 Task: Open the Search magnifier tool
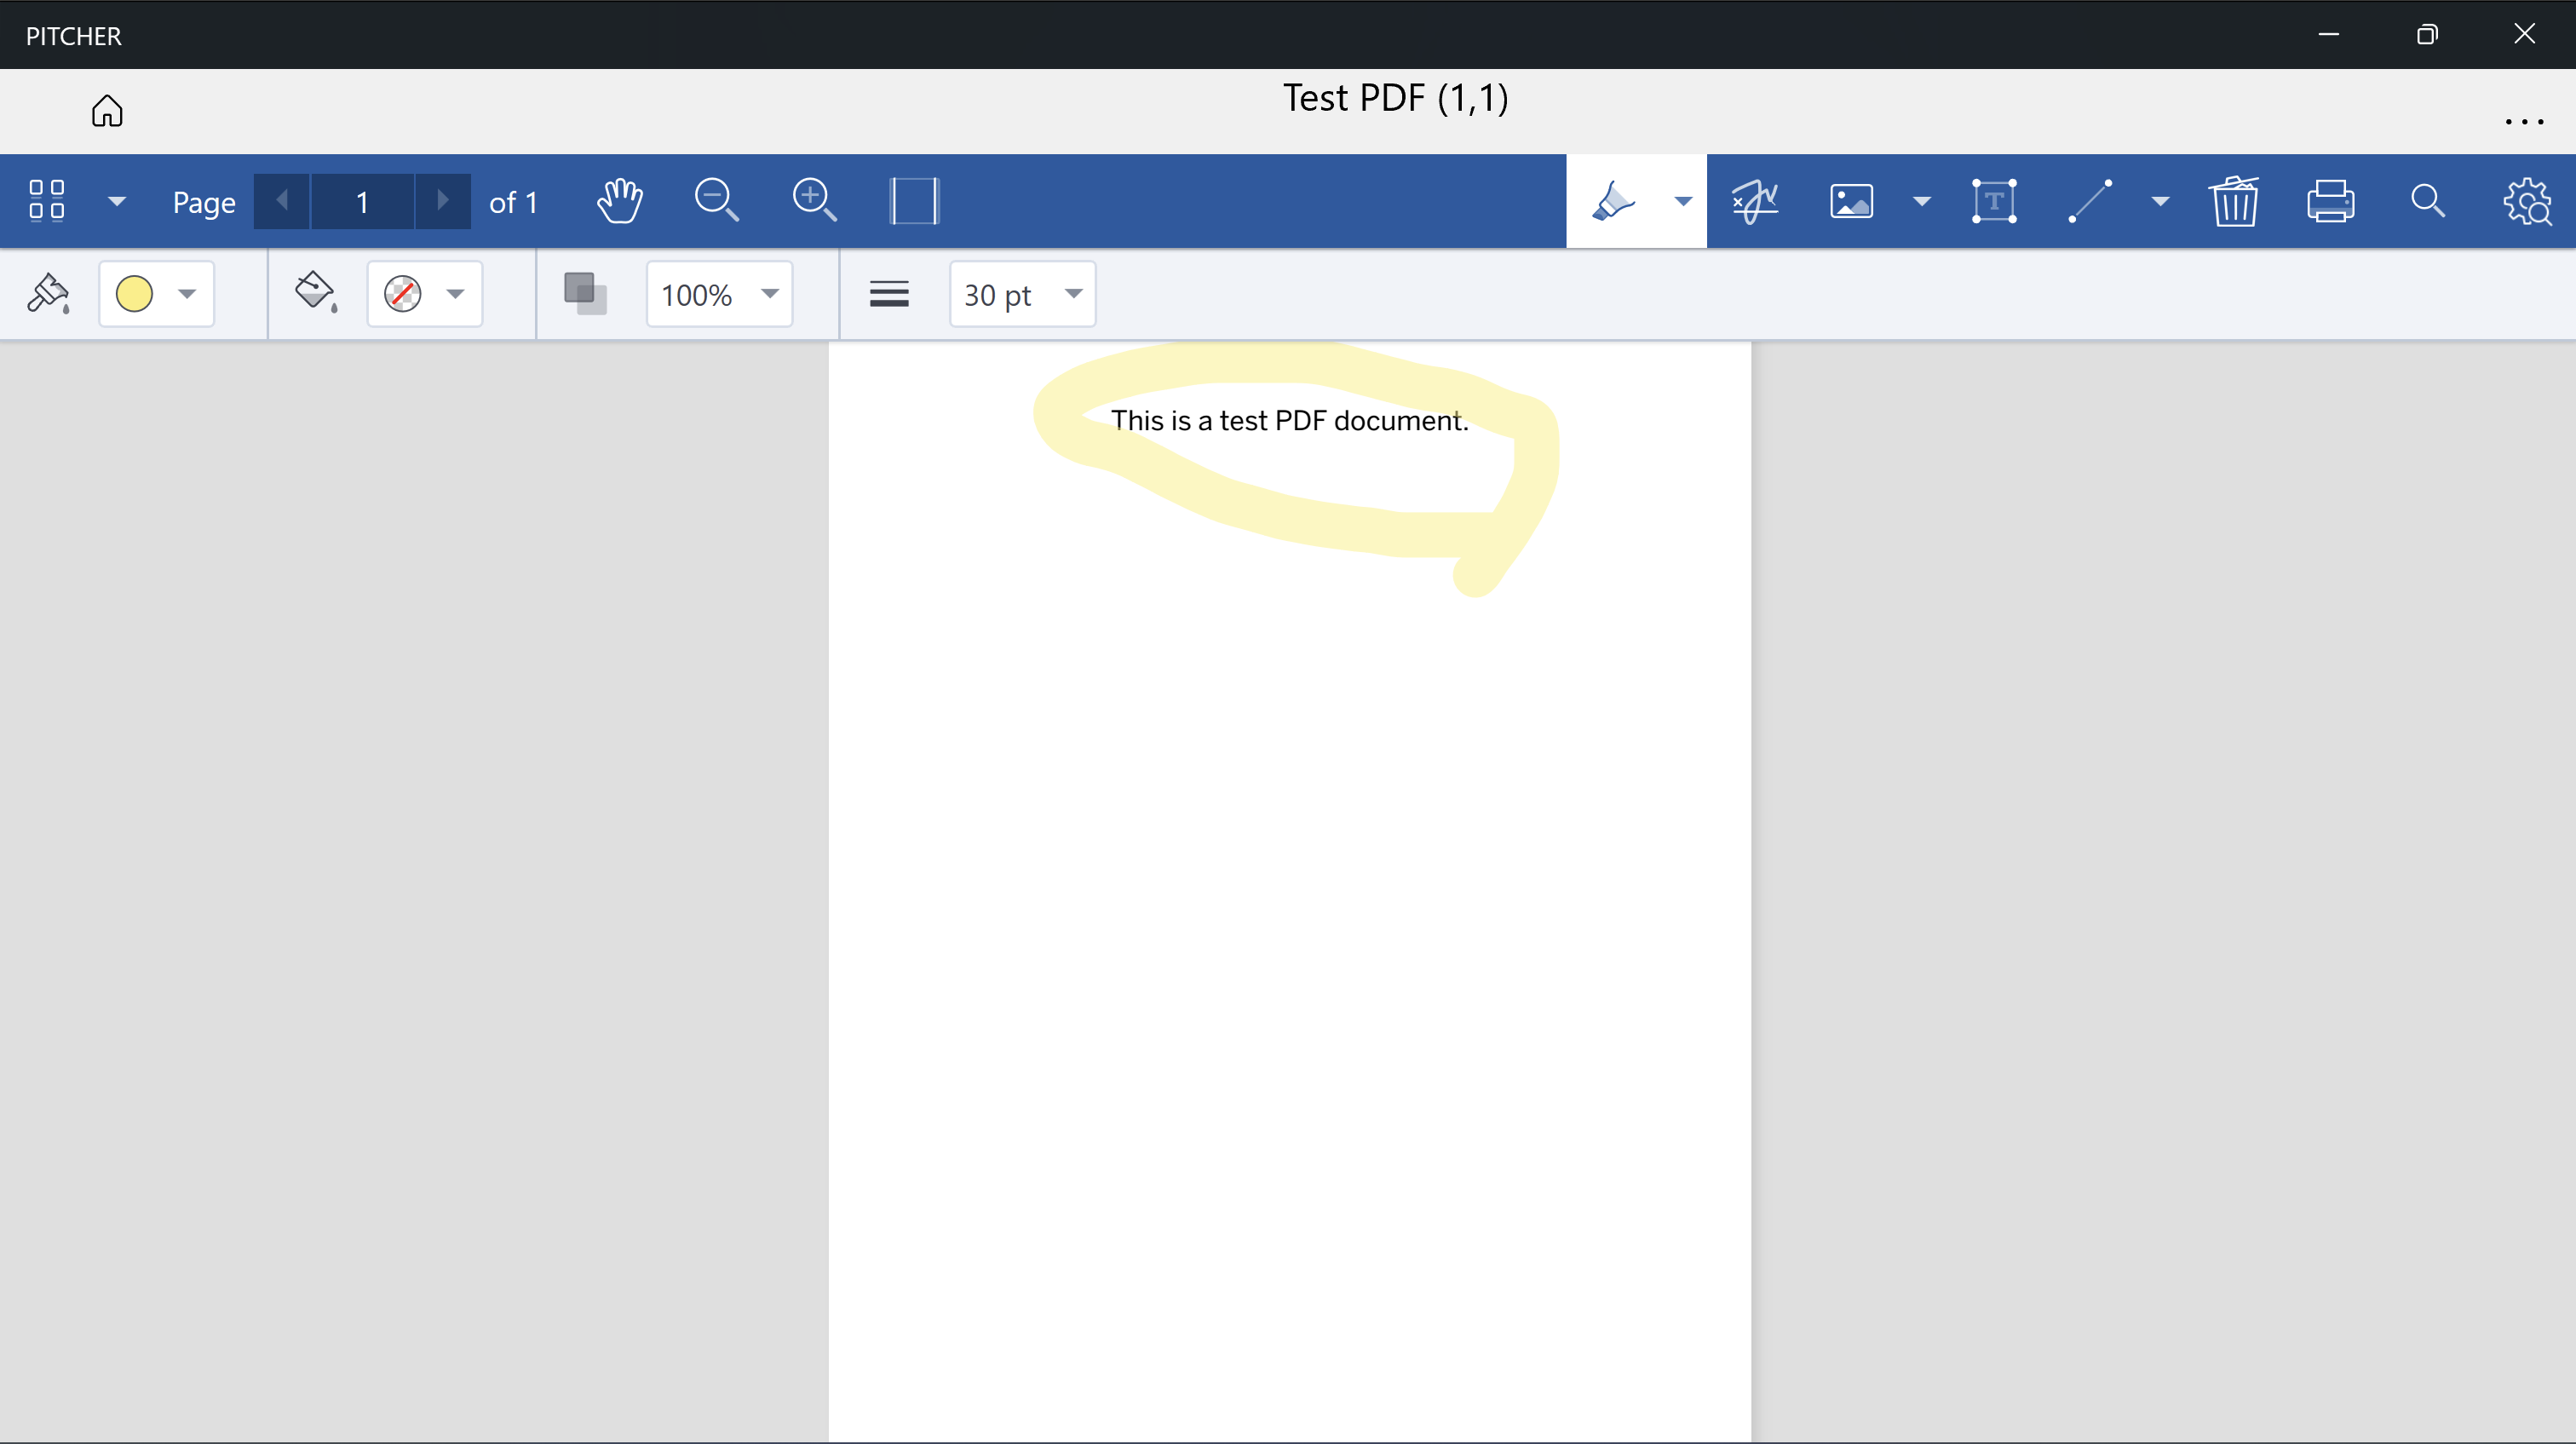click(2427, 201)
